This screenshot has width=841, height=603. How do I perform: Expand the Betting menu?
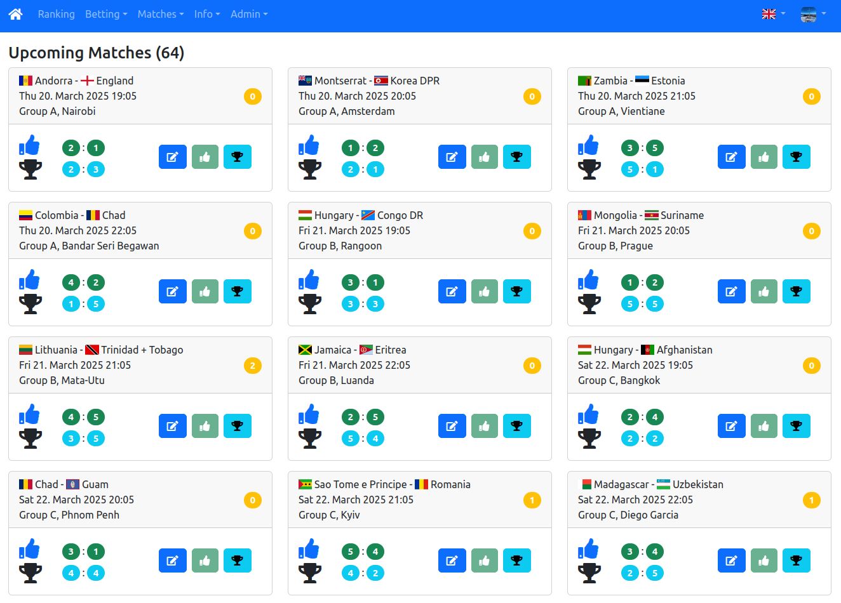[106, 14]
